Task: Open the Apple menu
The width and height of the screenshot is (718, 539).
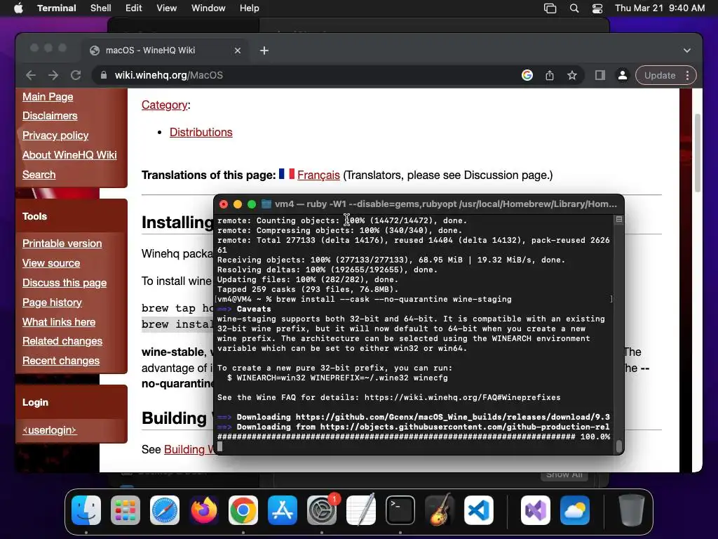Action: pyautogui.click(x=18, y=8)
